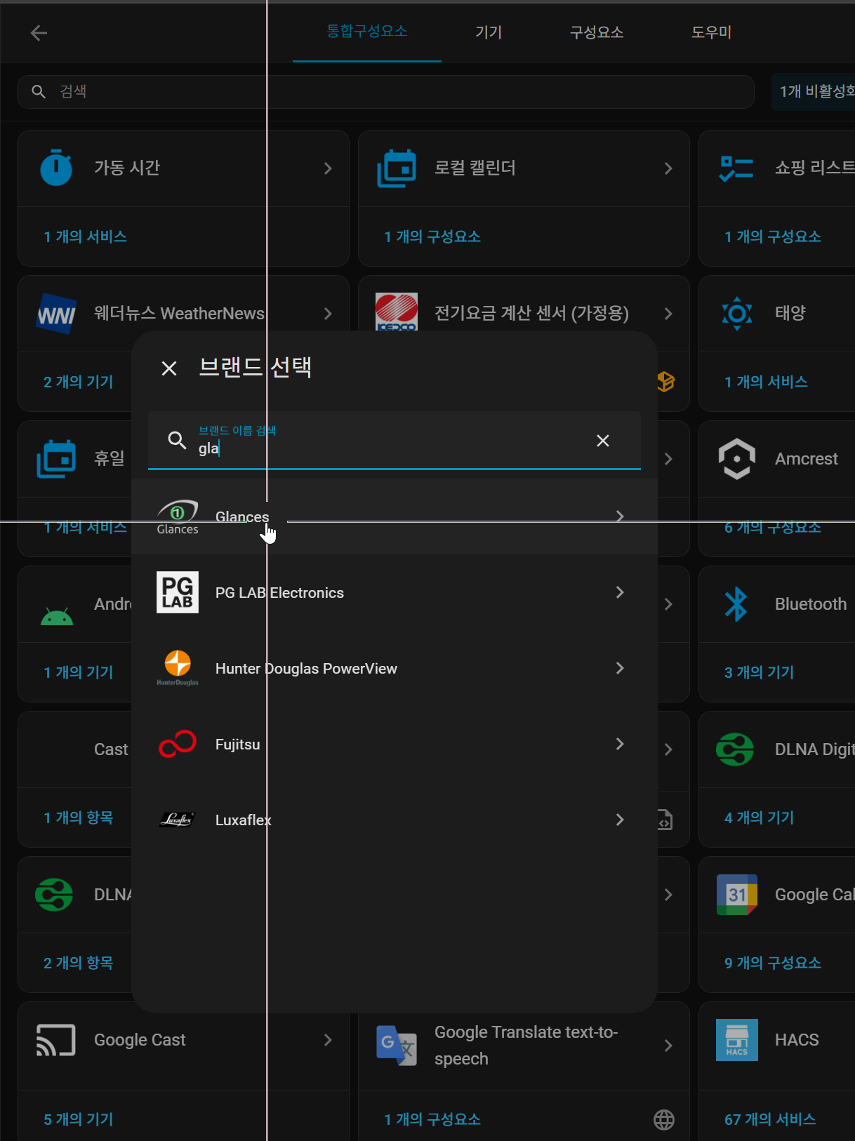The height and width of the screenshot is (1141, 855).
Task: Click the Google Translate logo icon
Action: pyautogui.click(x=397, y=1046)
